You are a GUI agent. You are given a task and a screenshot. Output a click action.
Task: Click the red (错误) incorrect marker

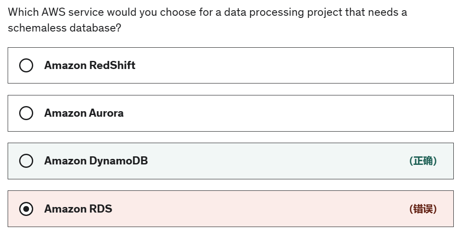point(423,209)
